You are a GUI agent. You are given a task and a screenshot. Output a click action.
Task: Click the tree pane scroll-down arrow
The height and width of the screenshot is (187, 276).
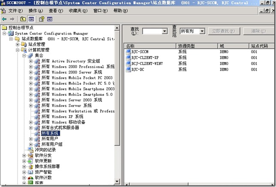(117, 181)
